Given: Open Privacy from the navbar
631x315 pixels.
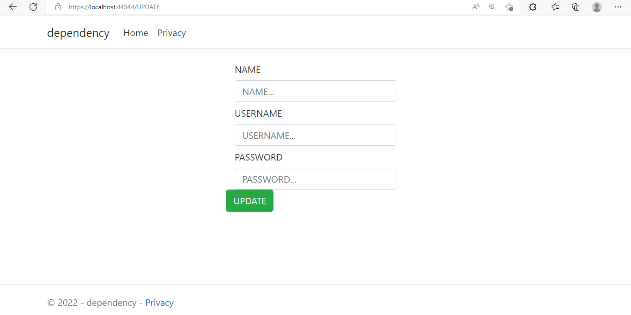Looking at the screenshot, I should click(171, 33).
